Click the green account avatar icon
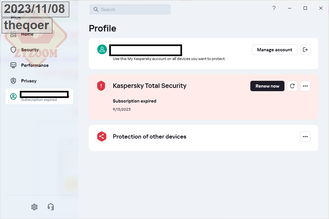The image size is (329, 219). coord(102,49)
